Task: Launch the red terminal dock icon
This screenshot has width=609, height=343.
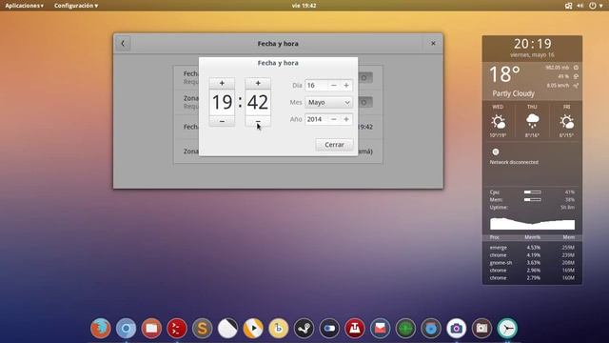Action: click(x=177, y=328)
